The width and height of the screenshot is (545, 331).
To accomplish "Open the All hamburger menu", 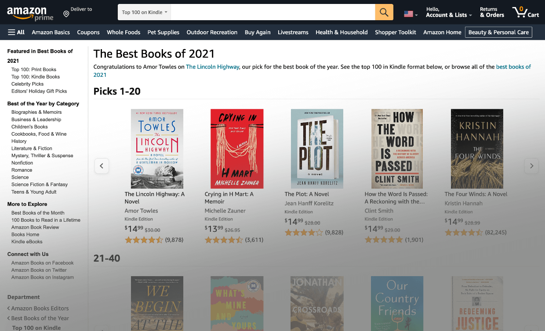I will tap(16, 32).
